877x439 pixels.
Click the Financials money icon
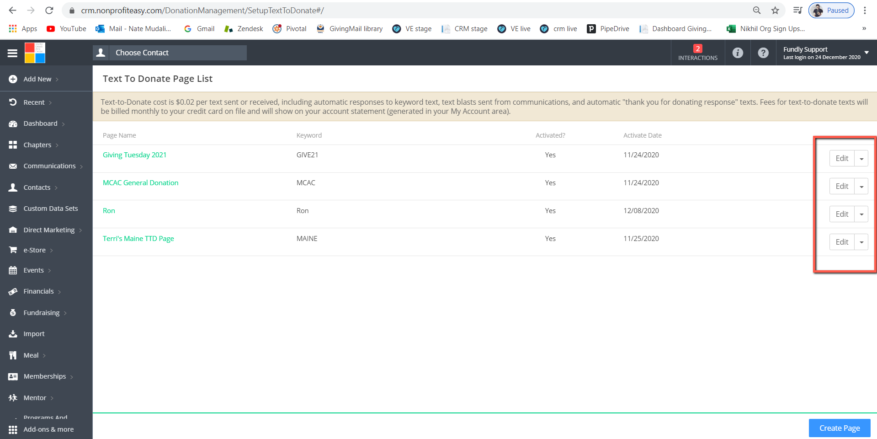(13, 291)
